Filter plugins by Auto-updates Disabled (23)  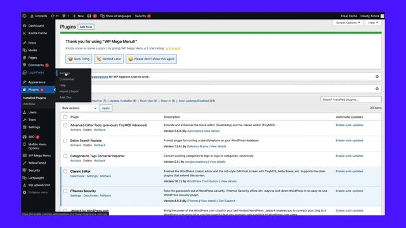(x=197, y=101)
